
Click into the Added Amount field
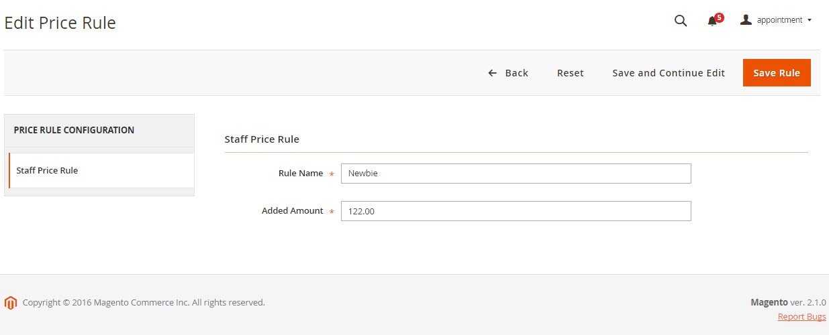click(516, 211)
